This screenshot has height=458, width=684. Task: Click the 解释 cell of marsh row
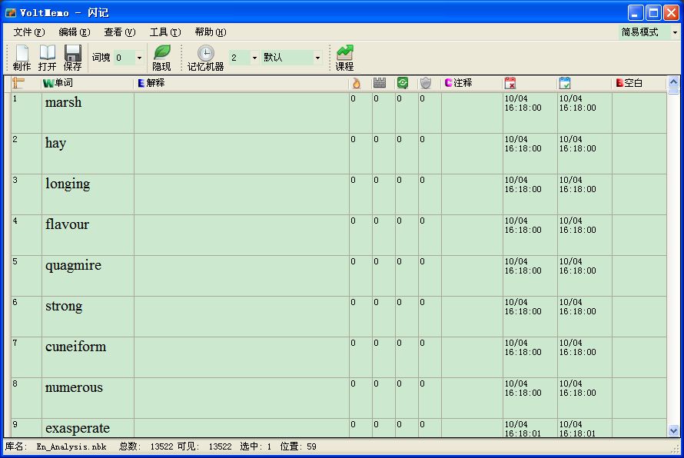point(241,113)
